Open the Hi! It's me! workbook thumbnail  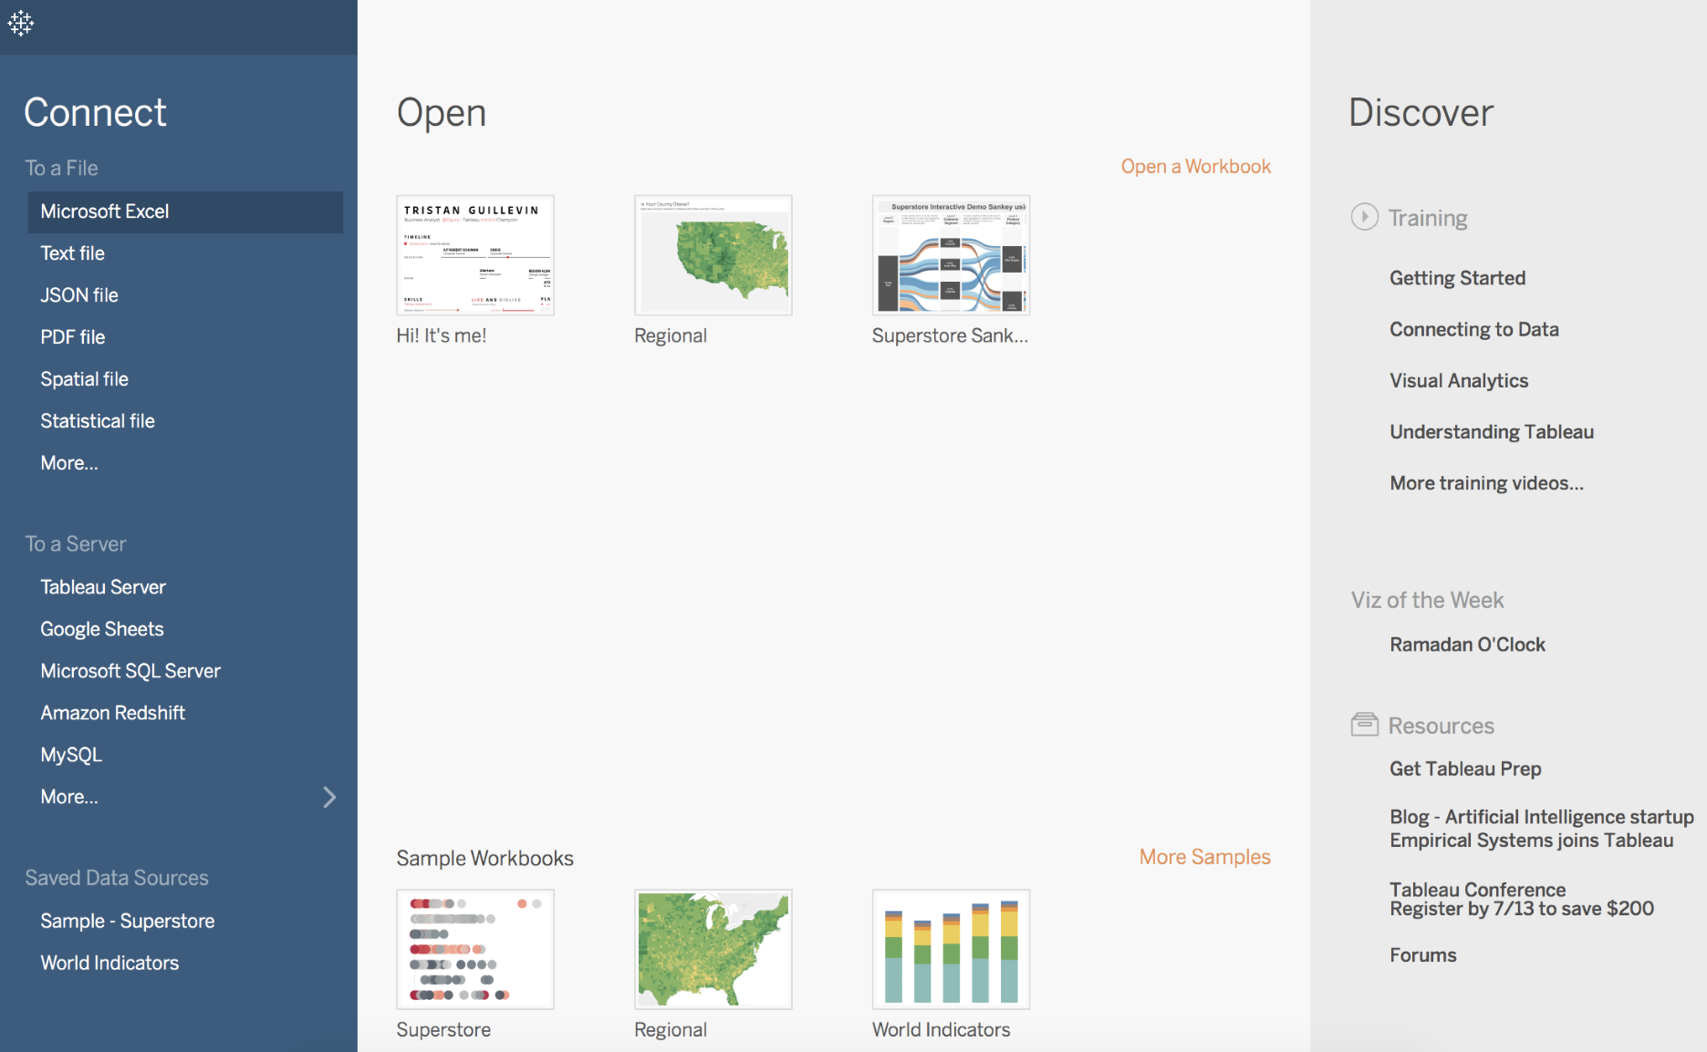pyautogui.click(x=475, y=255)
